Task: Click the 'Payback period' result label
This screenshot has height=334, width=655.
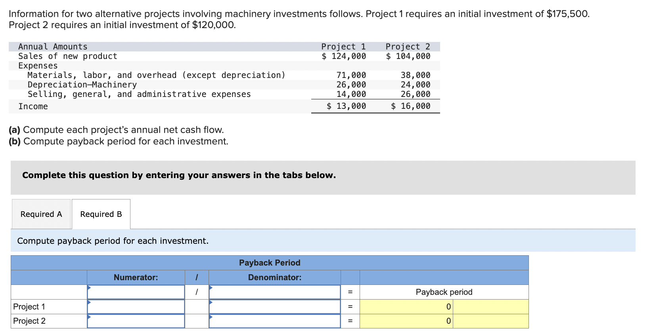Action: pyautogui.click(x=444, y=292)
